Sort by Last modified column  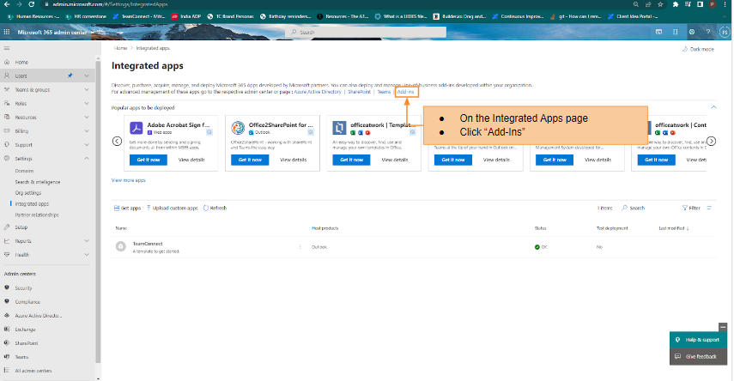tap(674, 228)
